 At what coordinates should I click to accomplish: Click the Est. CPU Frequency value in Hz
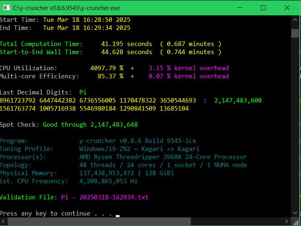[108, 181]
